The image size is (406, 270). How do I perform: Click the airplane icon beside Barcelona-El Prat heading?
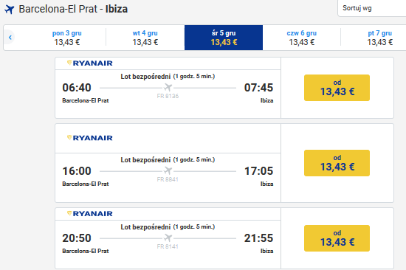pos(10,10)
